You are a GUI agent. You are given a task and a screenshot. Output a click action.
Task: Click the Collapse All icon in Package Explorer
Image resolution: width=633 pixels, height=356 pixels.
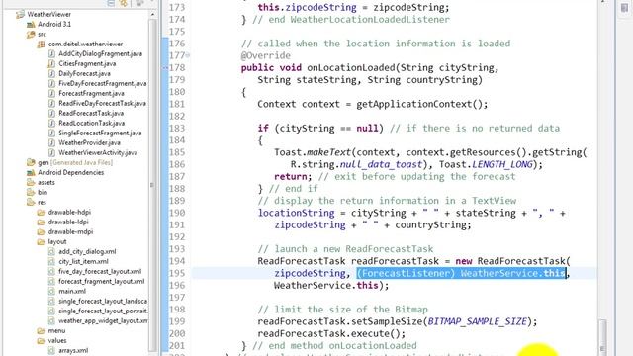pos(111,3)
